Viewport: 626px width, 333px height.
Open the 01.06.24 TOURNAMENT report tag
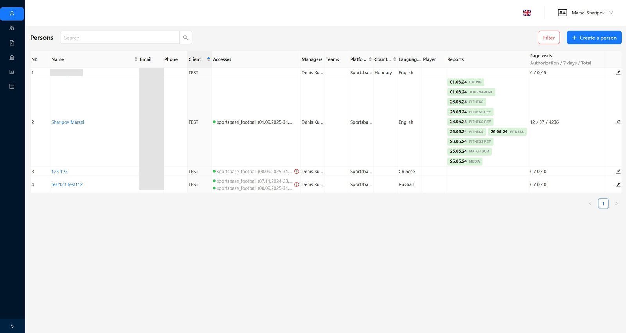[471, 92]
